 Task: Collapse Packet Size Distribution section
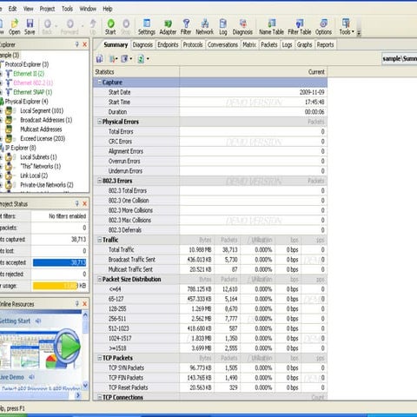[x=99, y=279]
